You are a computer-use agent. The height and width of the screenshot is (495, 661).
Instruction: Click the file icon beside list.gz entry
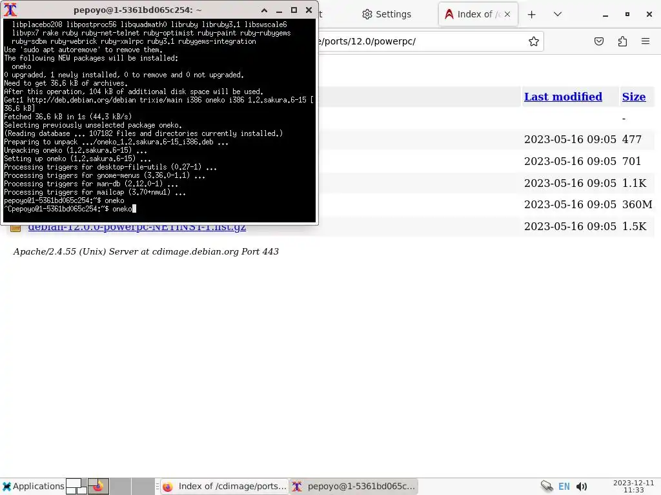coord(15,228)
